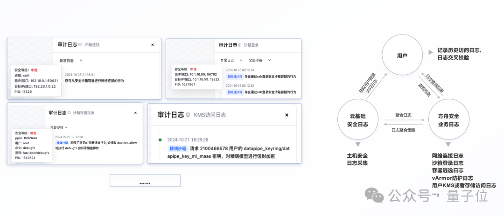Viewport: 504px width, 216px height.
Task: Select the green timeline dot in KMS log
Action: [160, 139]
